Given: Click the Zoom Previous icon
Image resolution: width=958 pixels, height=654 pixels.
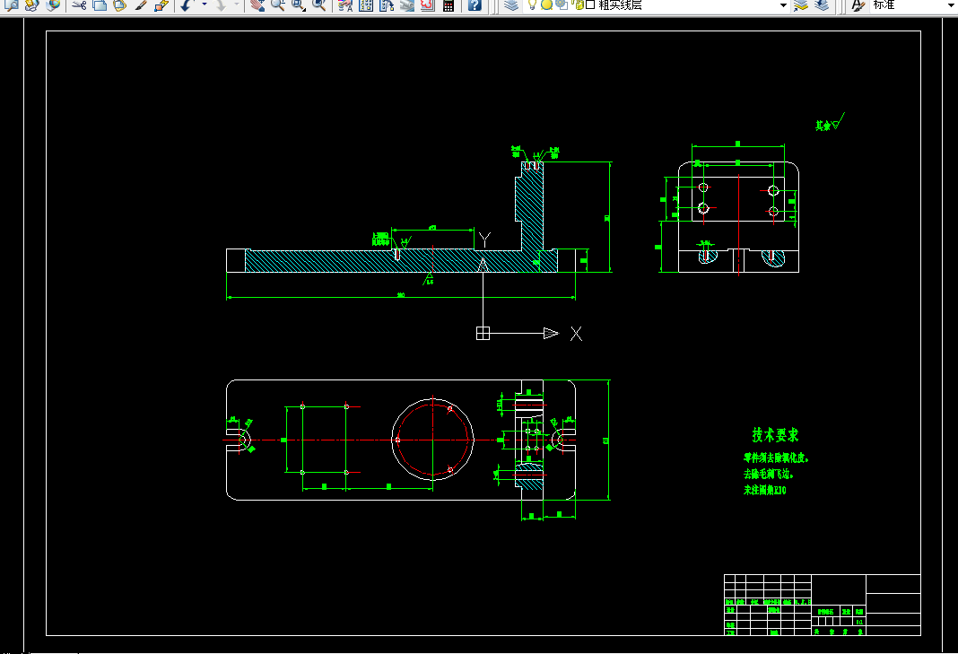Looking at the screenshot, I should [x=319, y=4].
